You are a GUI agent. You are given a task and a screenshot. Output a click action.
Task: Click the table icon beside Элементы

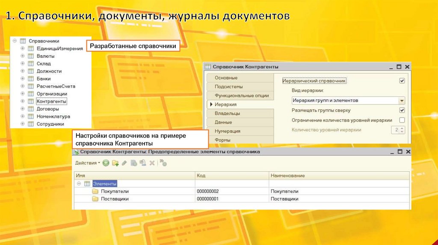click(87, 184)
